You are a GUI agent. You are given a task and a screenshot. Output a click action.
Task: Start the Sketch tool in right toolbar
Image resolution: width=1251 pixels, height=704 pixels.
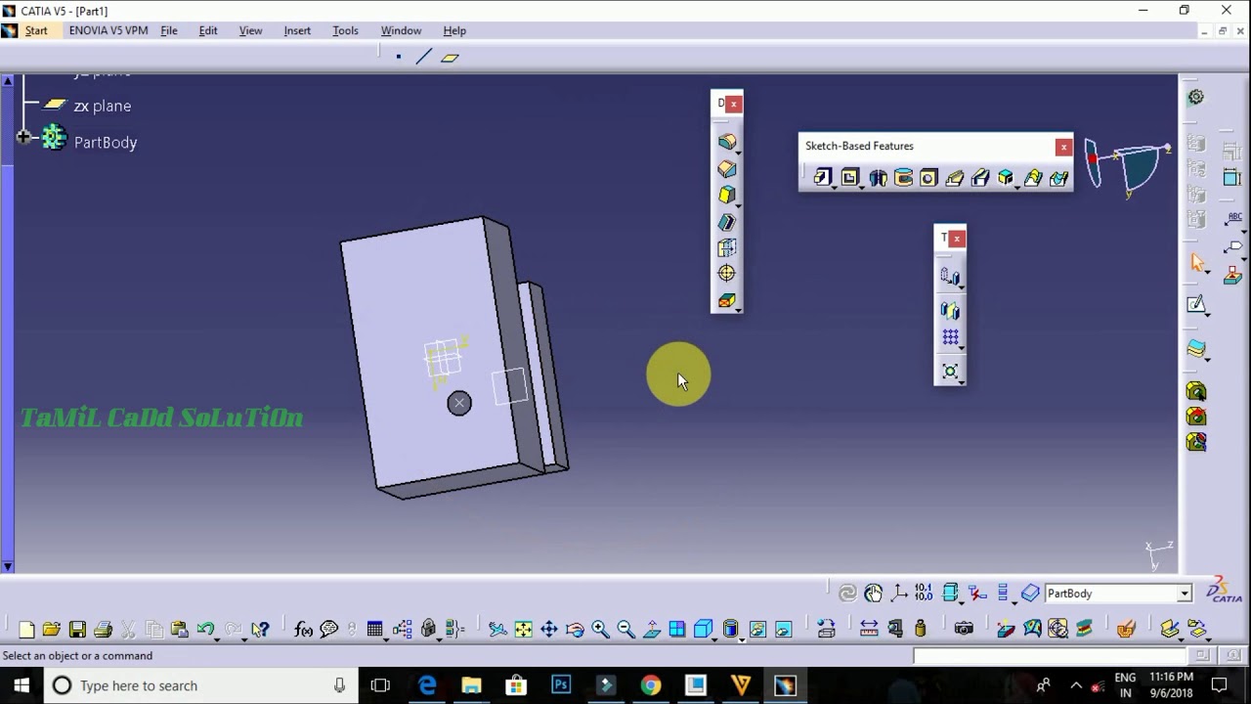click(x=1196, y=305)
